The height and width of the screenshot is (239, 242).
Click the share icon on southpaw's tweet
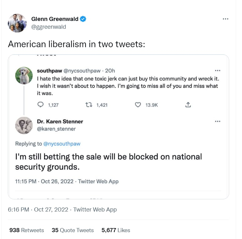pyautogui.click(x=188, y=105)
